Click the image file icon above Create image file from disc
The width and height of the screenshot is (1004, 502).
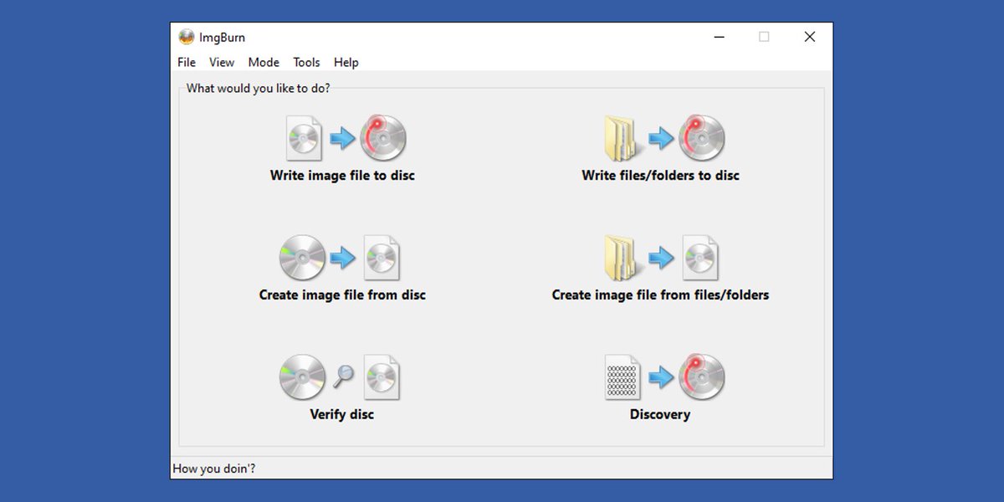[x=382, y=258]
